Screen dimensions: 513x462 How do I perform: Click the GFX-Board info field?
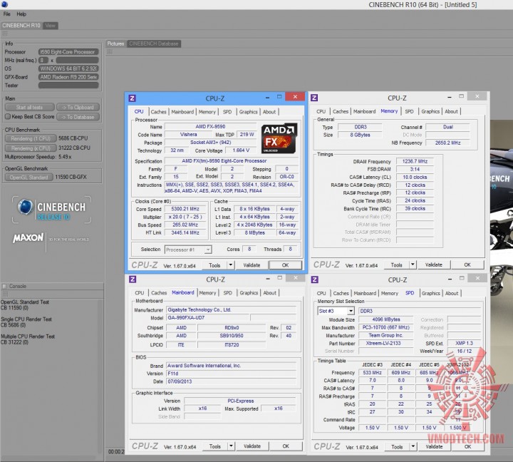pos(68,77)
